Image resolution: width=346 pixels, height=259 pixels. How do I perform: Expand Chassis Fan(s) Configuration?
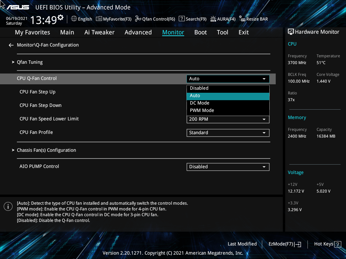coord(46,150)
